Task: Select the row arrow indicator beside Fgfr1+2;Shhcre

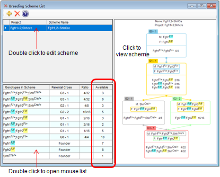Action: 6,28
